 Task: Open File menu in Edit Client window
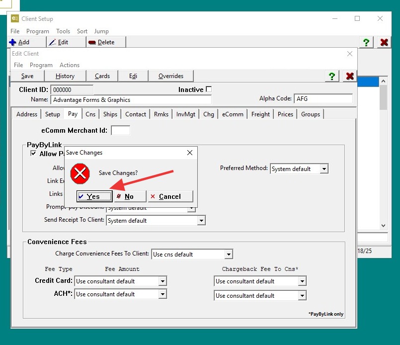coord(18,65)
